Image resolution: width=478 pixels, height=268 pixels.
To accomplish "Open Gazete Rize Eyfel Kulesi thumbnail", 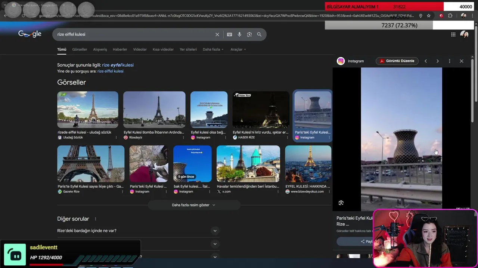I will pyautogui.click(x=91, y=164).
